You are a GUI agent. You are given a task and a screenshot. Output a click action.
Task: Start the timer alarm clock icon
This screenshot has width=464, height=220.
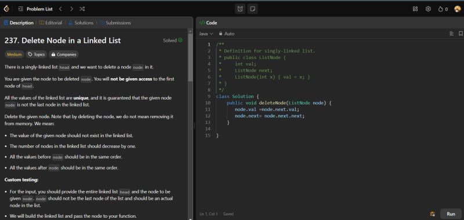(x=240, y=9)
